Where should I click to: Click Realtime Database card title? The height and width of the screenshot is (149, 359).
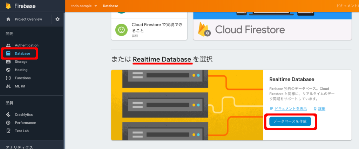coord(292,79)
